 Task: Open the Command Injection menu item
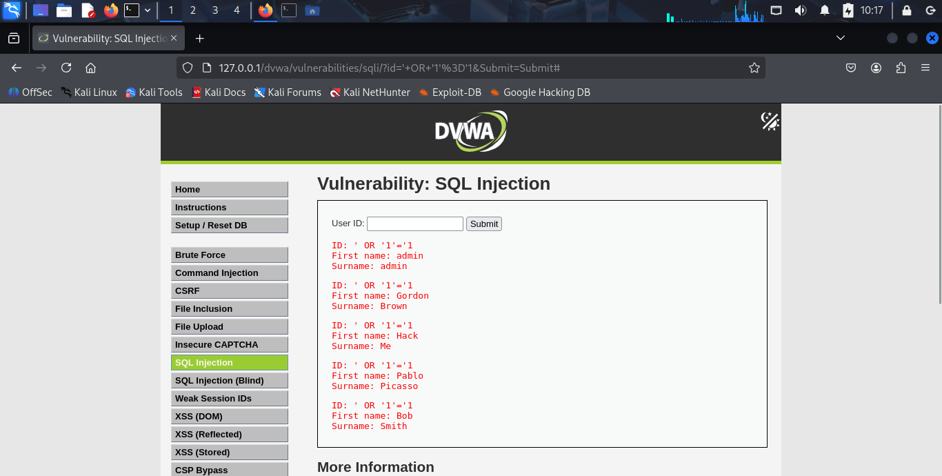tap(230, 273)
